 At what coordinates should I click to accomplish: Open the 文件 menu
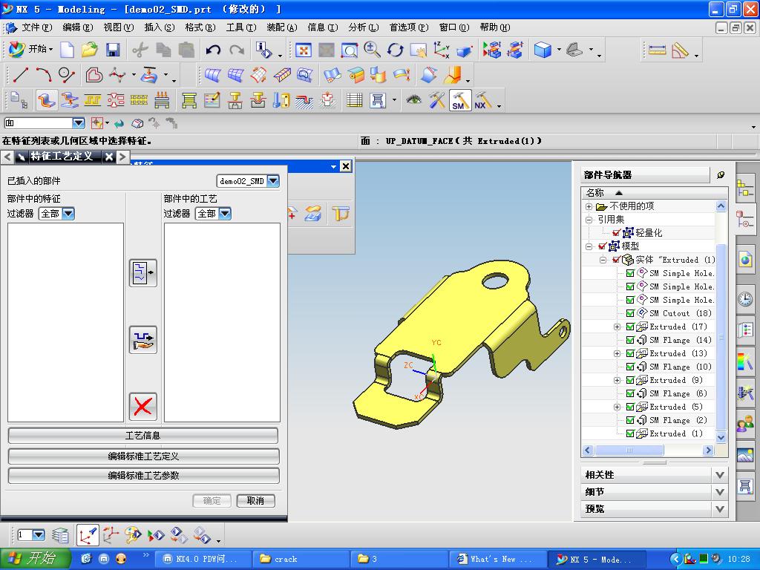[x=36, y=27]
